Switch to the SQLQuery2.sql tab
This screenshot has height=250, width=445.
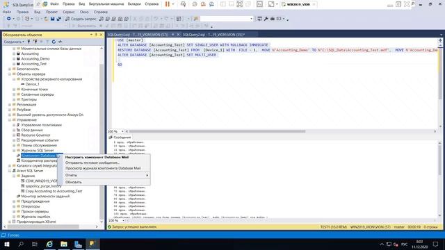pyautogui.click(x=213, y=35)
